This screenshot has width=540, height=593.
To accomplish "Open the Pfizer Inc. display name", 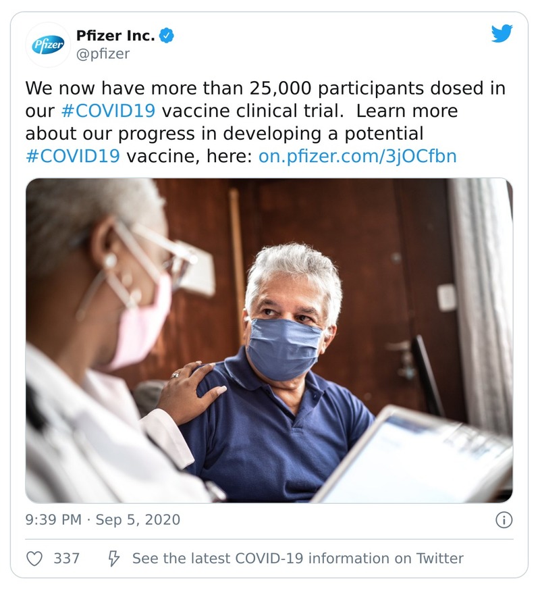I will pyautogui.click(x=115, y=36).
